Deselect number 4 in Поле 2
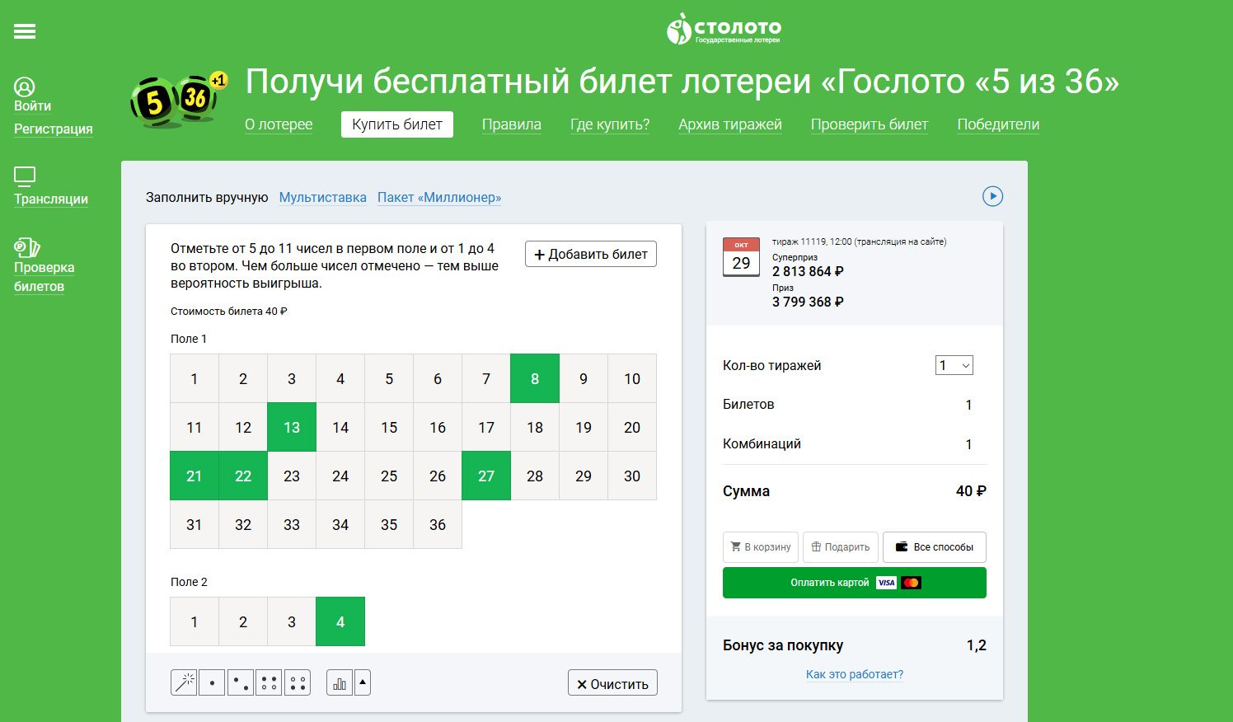This screenshot has height=722, width=1233. [340, 621]
